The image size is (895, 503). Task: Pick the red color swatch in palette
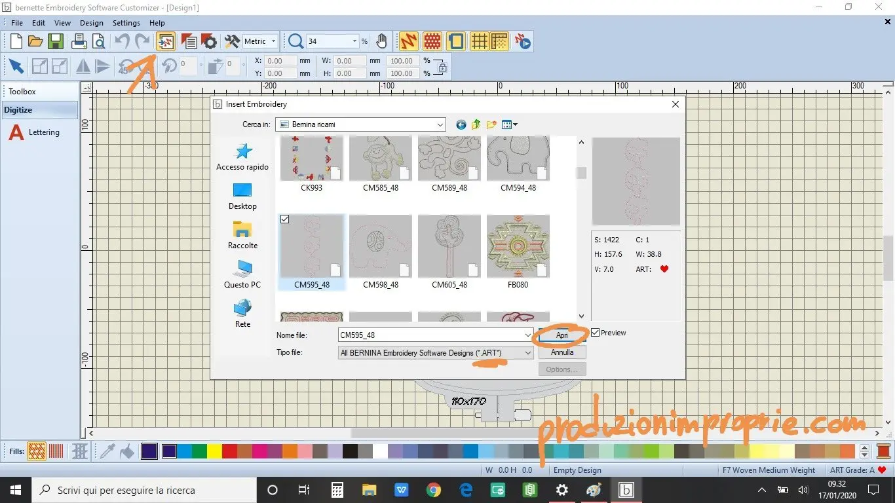coord(229,451)
